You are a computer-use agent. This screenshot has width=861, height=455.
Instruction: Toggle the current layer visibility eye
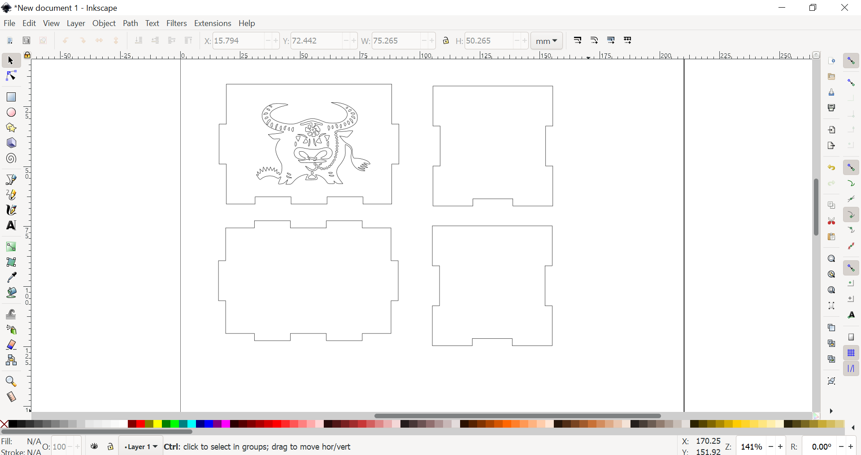tap(94, 446)
